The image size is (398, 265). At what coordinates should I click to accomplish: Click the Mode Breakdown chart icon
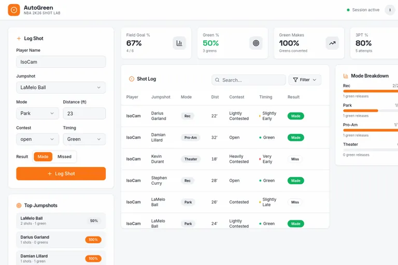click(x=346, y=76)
